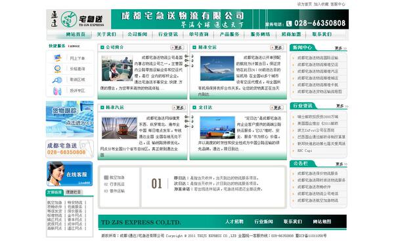
Task: Click 价格查询 quick service link
Action: point(77,69)
